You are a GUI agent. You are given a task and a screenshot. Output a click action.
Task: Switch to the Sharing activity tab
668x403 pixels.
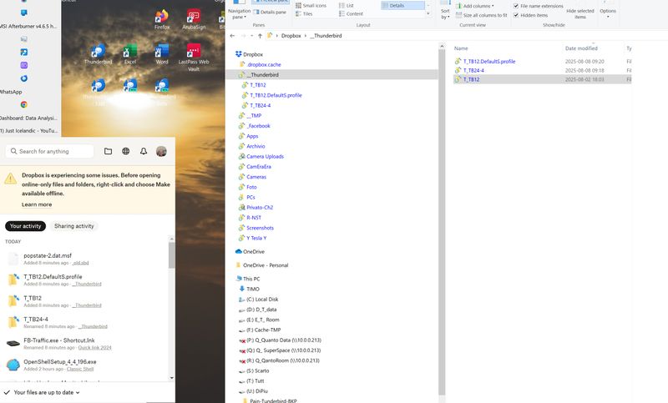75,226
